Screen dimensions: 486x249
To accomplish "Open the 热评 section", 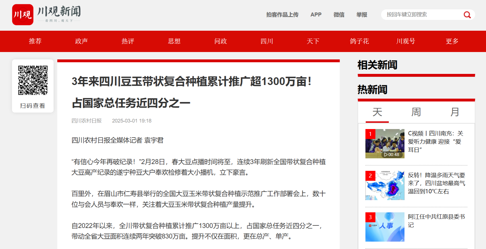I will [x=128, y=41].
